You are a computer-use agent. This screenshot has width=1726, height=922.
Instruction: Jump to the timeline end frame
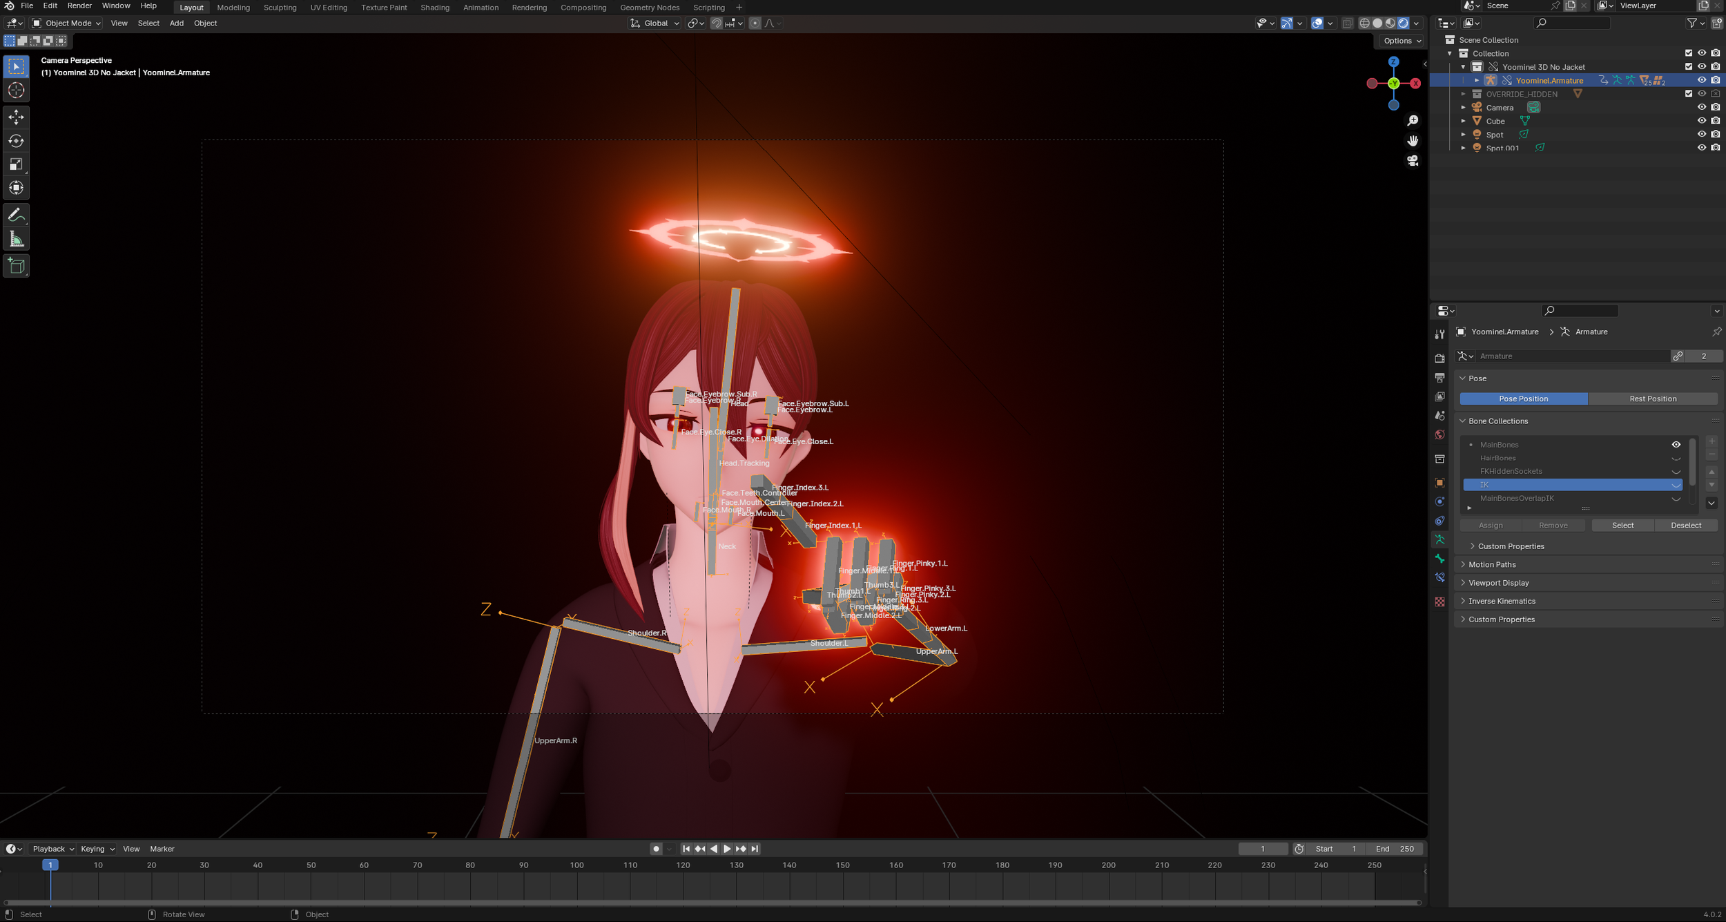tap(755, 849)
